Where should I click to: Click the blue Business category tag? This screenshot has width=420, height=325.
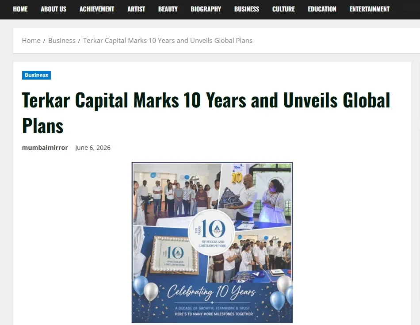click(x=36, y=75)
